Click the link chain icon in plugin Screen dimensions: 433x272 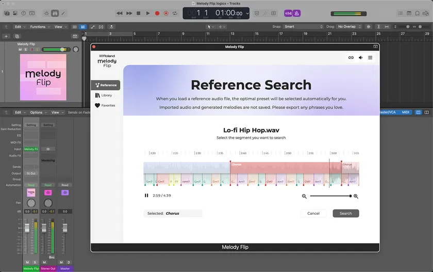[x=351, y=57]
